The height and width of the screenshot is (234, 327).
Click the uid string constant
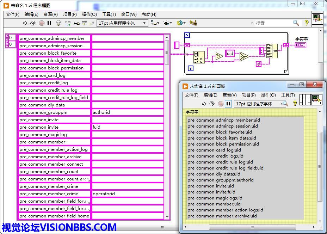(x=230, y=53)
